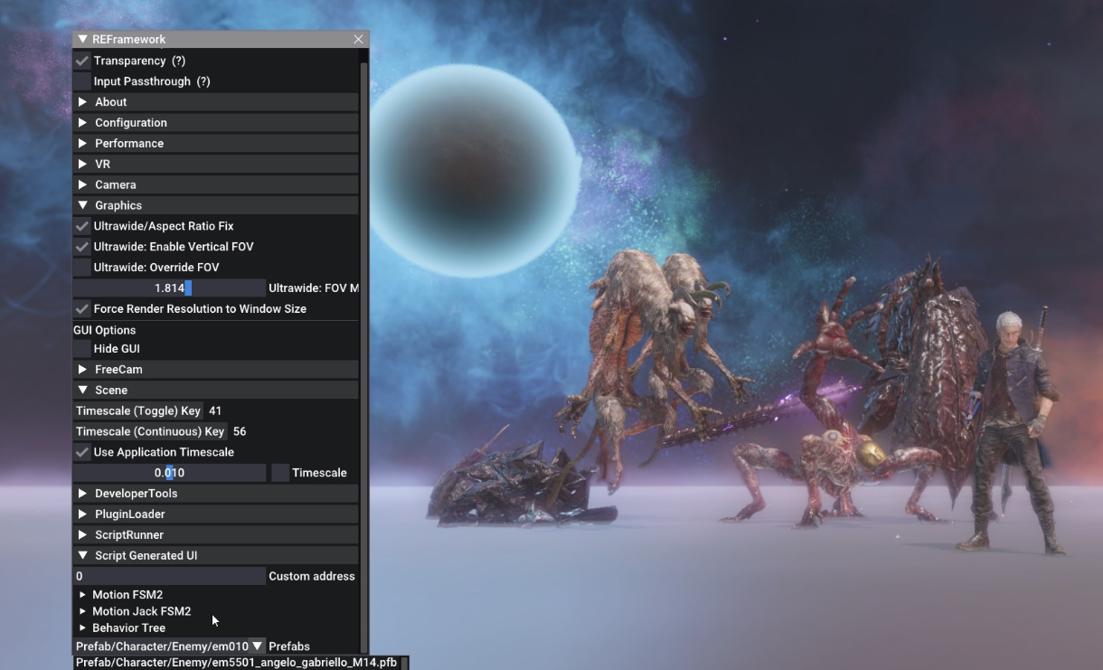Close the REFramework window

click(358, 40)
